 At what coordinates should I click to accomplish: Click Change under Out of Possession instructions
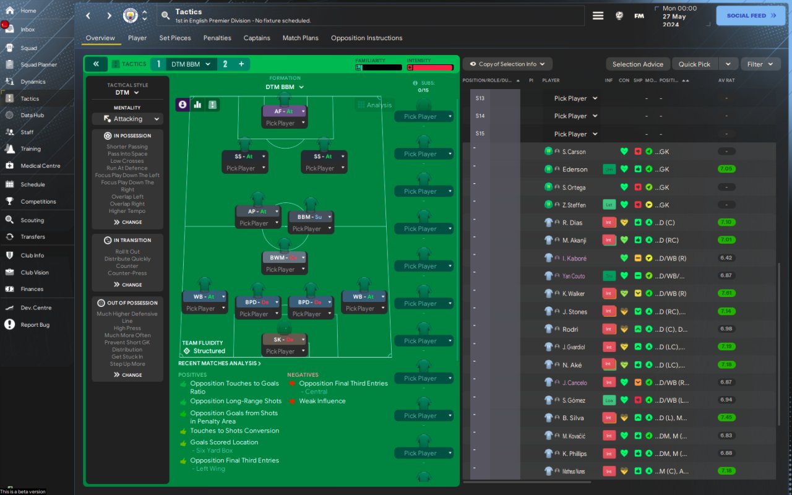pos(127,375)
